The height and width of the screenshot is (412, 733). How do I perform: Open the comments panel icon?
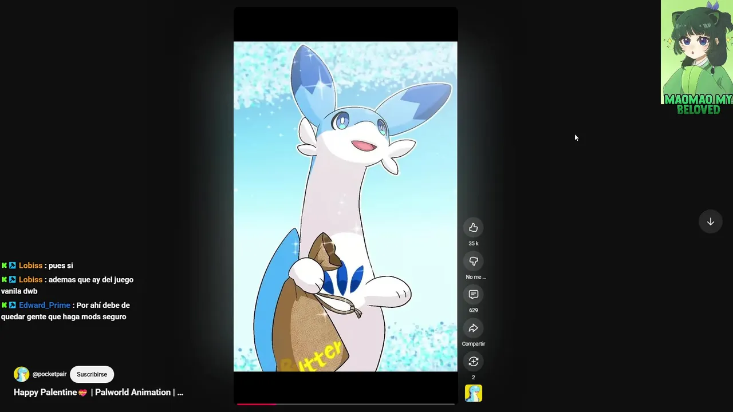click(x=473, y=295)
